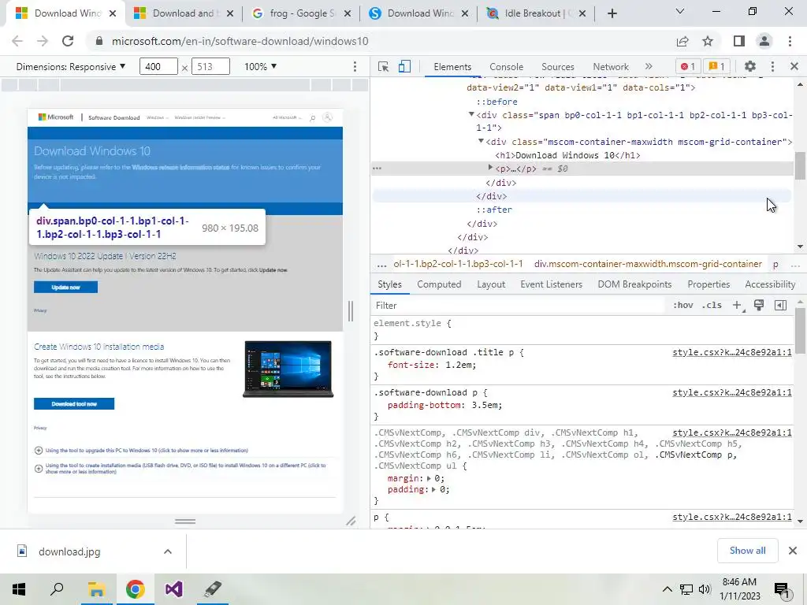Open Chrome profile avatar menu
807x605 pixels.
(x=764, y=41)
